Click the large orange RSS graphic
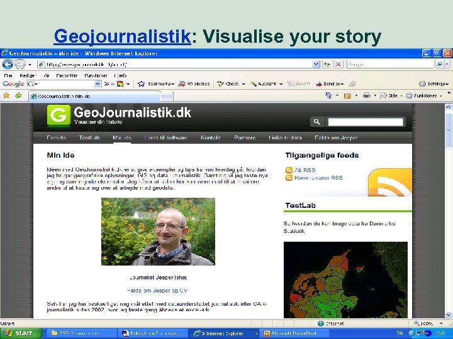Image resolution: width=453 pixels, height=339 pixels. [390, 182]
